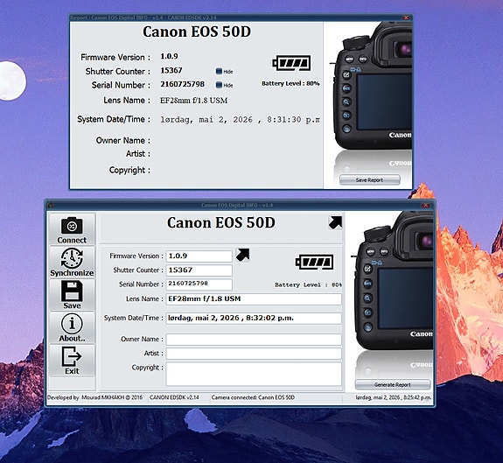
Task: Click the Connect camera icon
Action: (72, 229)
